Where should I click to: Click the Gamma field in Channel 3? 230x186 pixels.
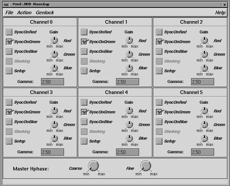[53, 152]
